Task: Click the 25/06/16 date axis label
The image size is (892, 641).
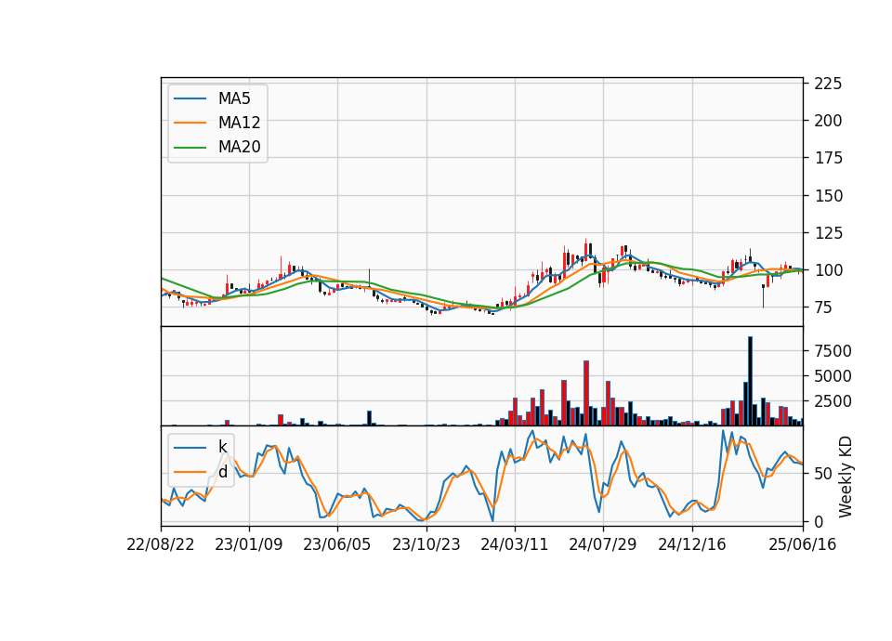Action: 802,544
